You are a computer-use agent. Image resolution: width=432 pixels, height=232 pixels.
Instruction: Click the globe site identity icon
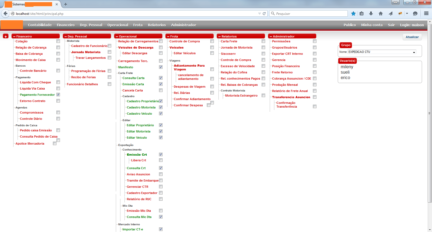13,13
